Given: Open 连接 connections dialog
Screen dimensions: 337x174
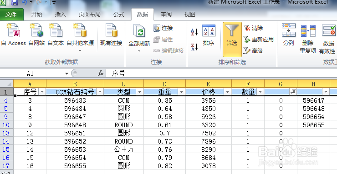Looking at the screenshot, I should click(163, 28).
